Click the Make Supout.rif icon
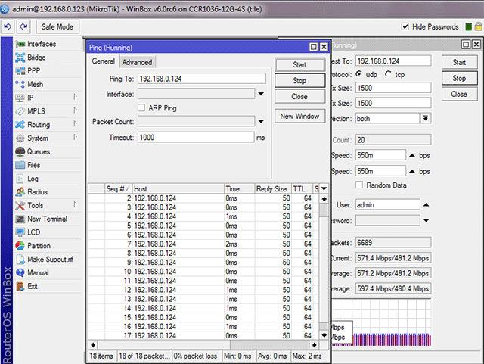 coord(20,260)
